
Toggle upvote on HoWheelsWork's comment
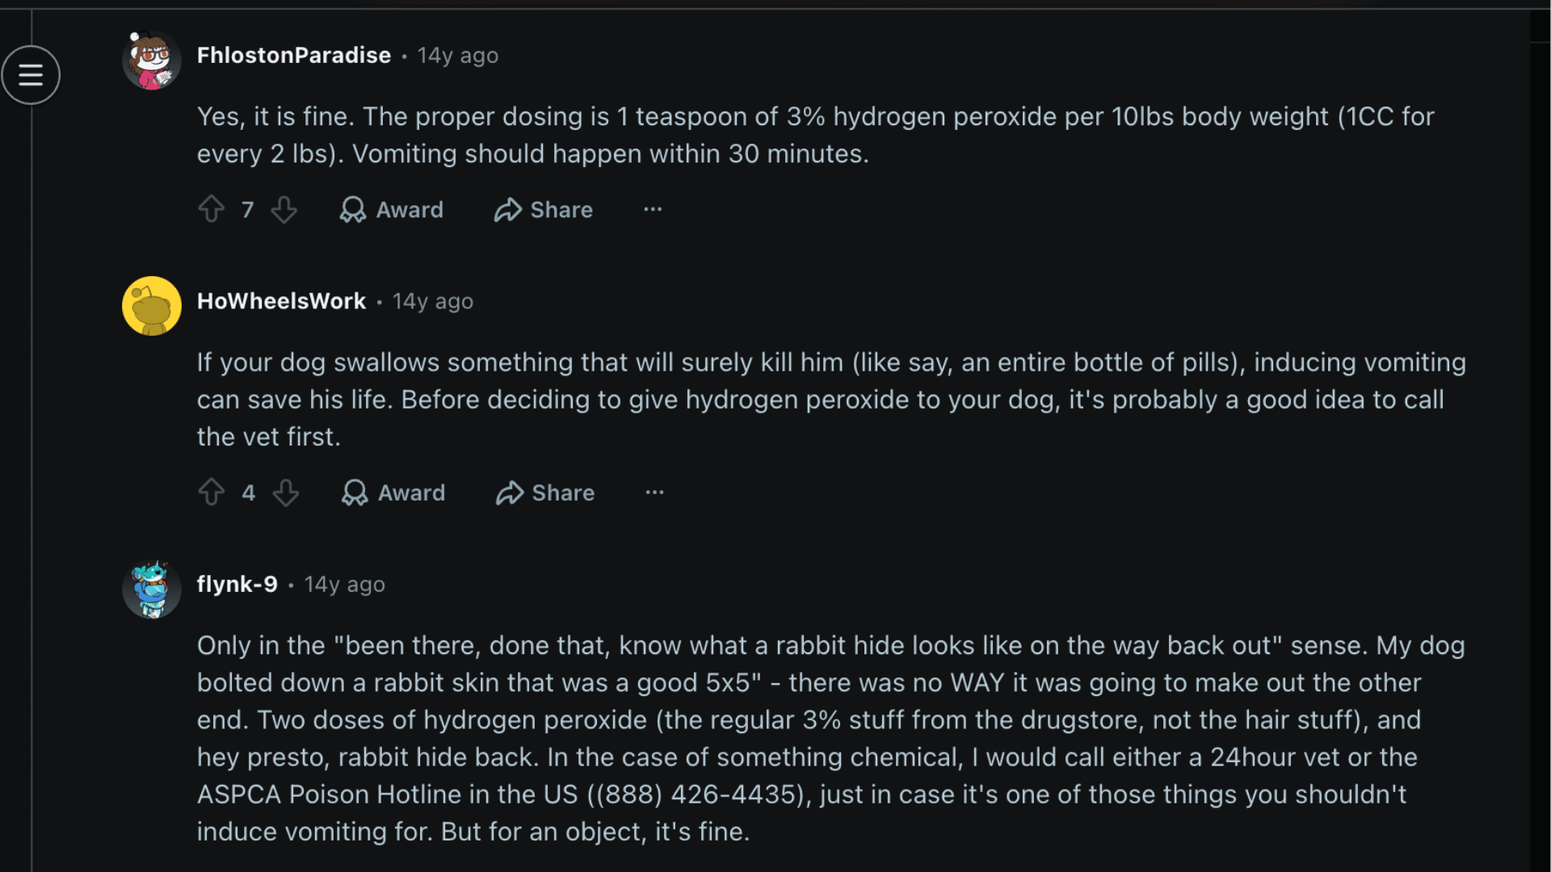point(211,493)
